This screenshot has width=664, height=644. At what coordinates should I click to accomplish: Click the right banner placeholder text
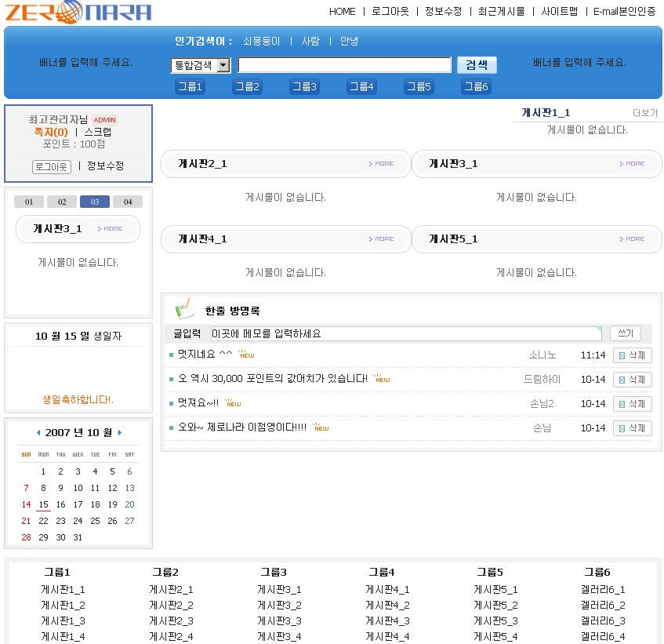coord(579,62)
